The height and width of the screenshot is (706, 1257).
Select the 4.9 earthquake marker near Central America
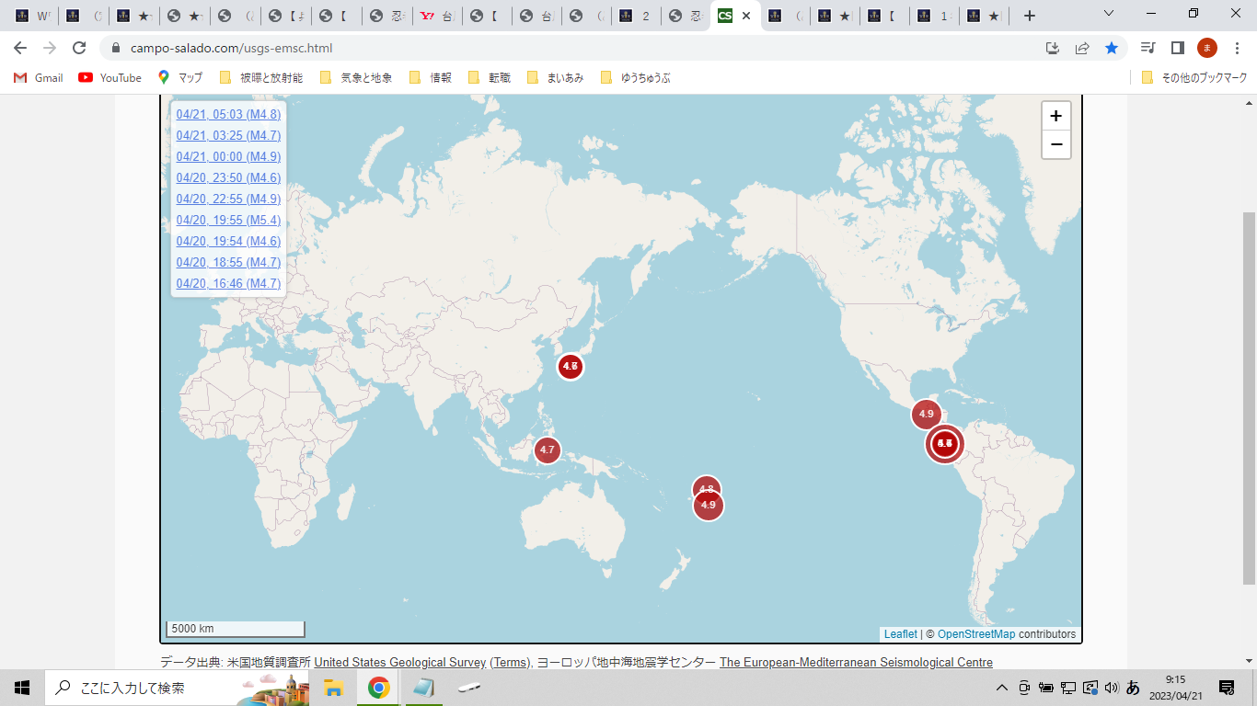(x=926, y=414)
